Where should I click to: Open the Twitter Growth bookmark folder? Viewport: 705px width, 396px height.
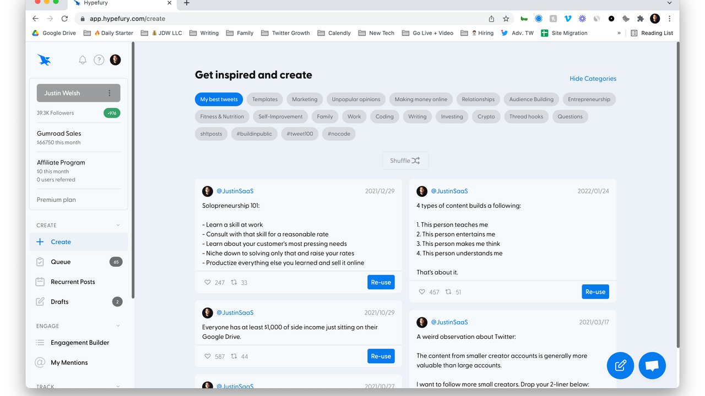coord(285,33)
